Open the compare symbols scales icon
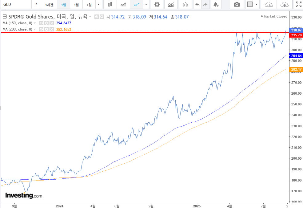 point(185,4)
